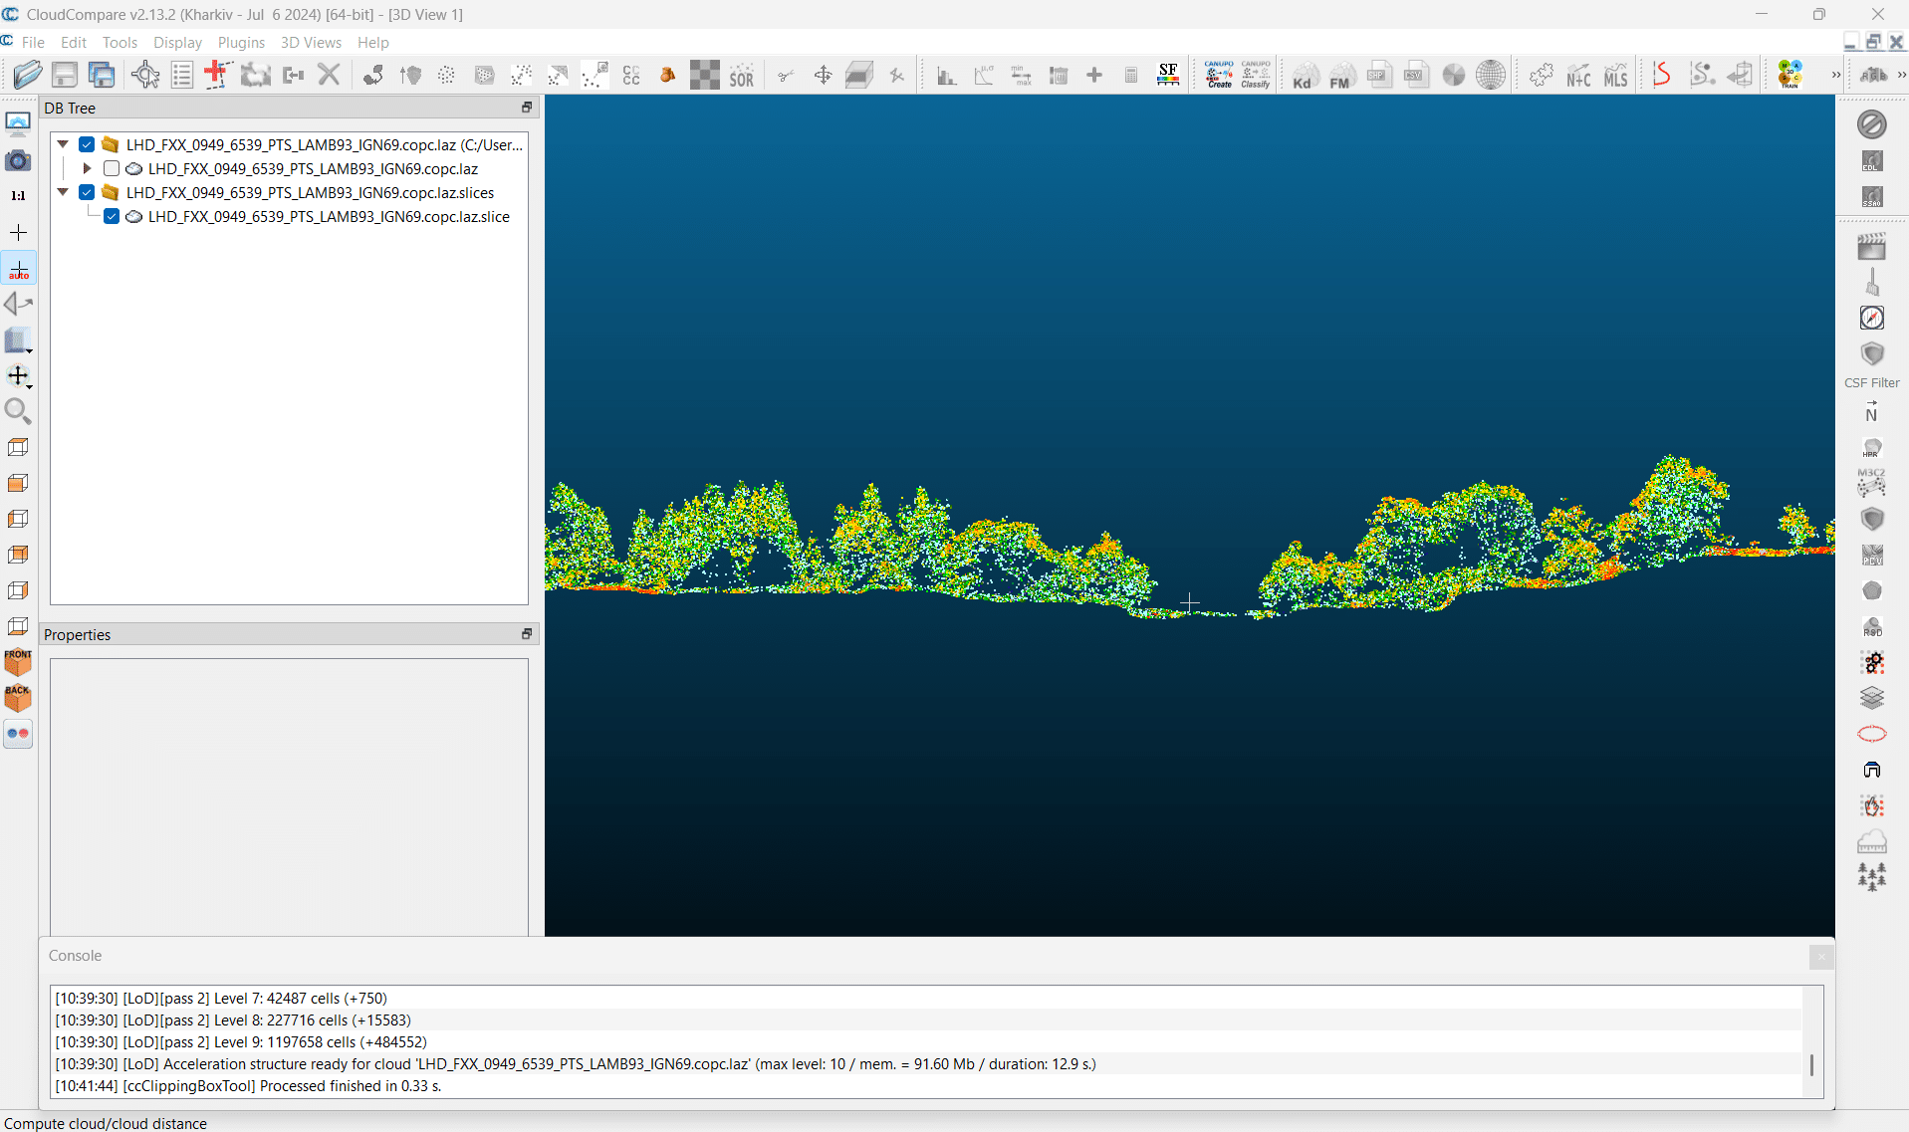
Task: Enable the hidden copc.laz cloud checkbox
Action: point(112,168)
